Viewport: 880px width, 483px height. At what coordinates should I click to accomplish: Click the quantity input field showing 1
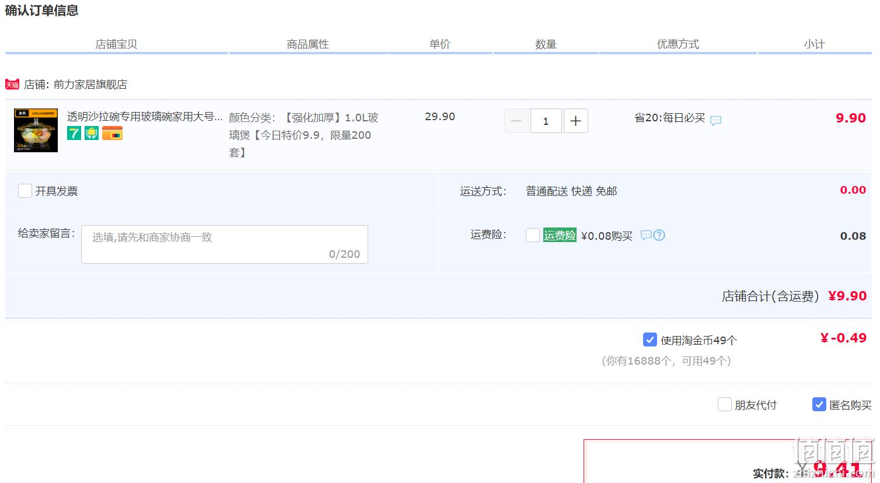(x=546, y=121)
